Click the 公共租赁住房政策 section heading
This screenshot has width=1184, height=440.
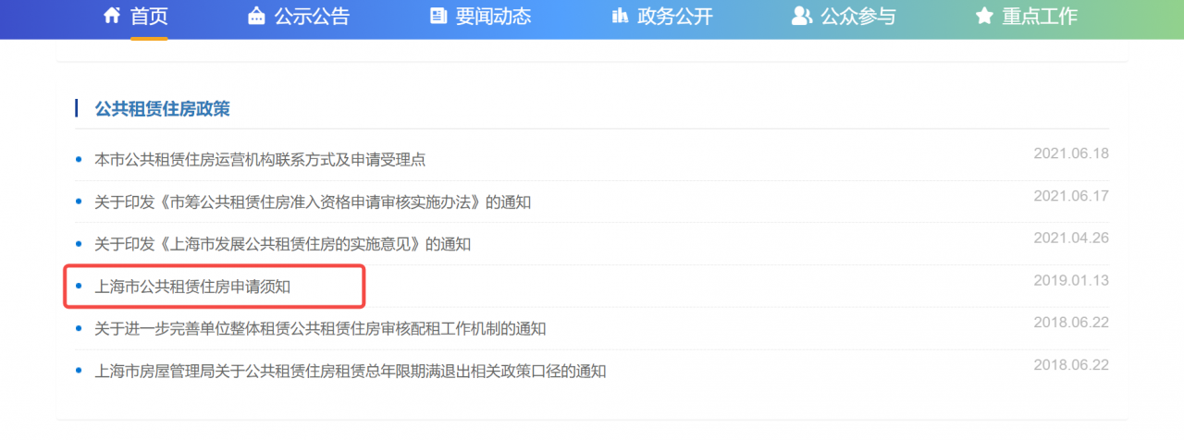click(162, 109)
